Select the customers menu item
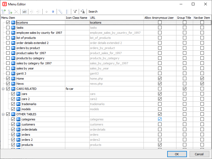This screenshot has width=212, height=159. coord(28,124)
